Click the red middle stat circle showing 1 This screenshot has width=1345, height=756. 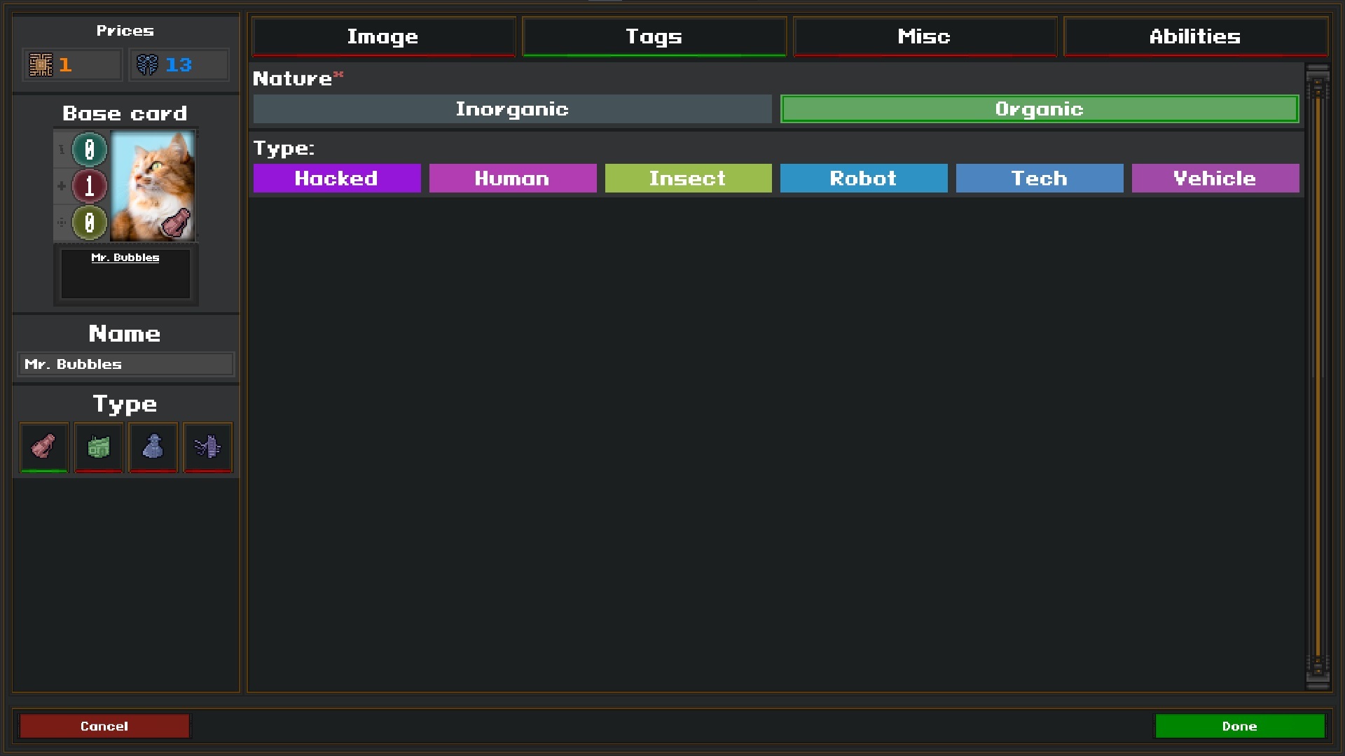pyautogui.click(x=90, y=186)
